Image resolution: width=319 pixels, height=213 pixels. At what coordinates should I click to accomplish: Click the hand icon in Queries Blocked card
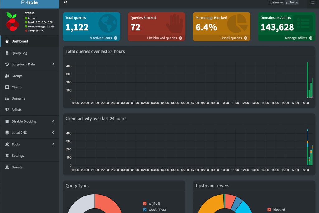[174, 23]
